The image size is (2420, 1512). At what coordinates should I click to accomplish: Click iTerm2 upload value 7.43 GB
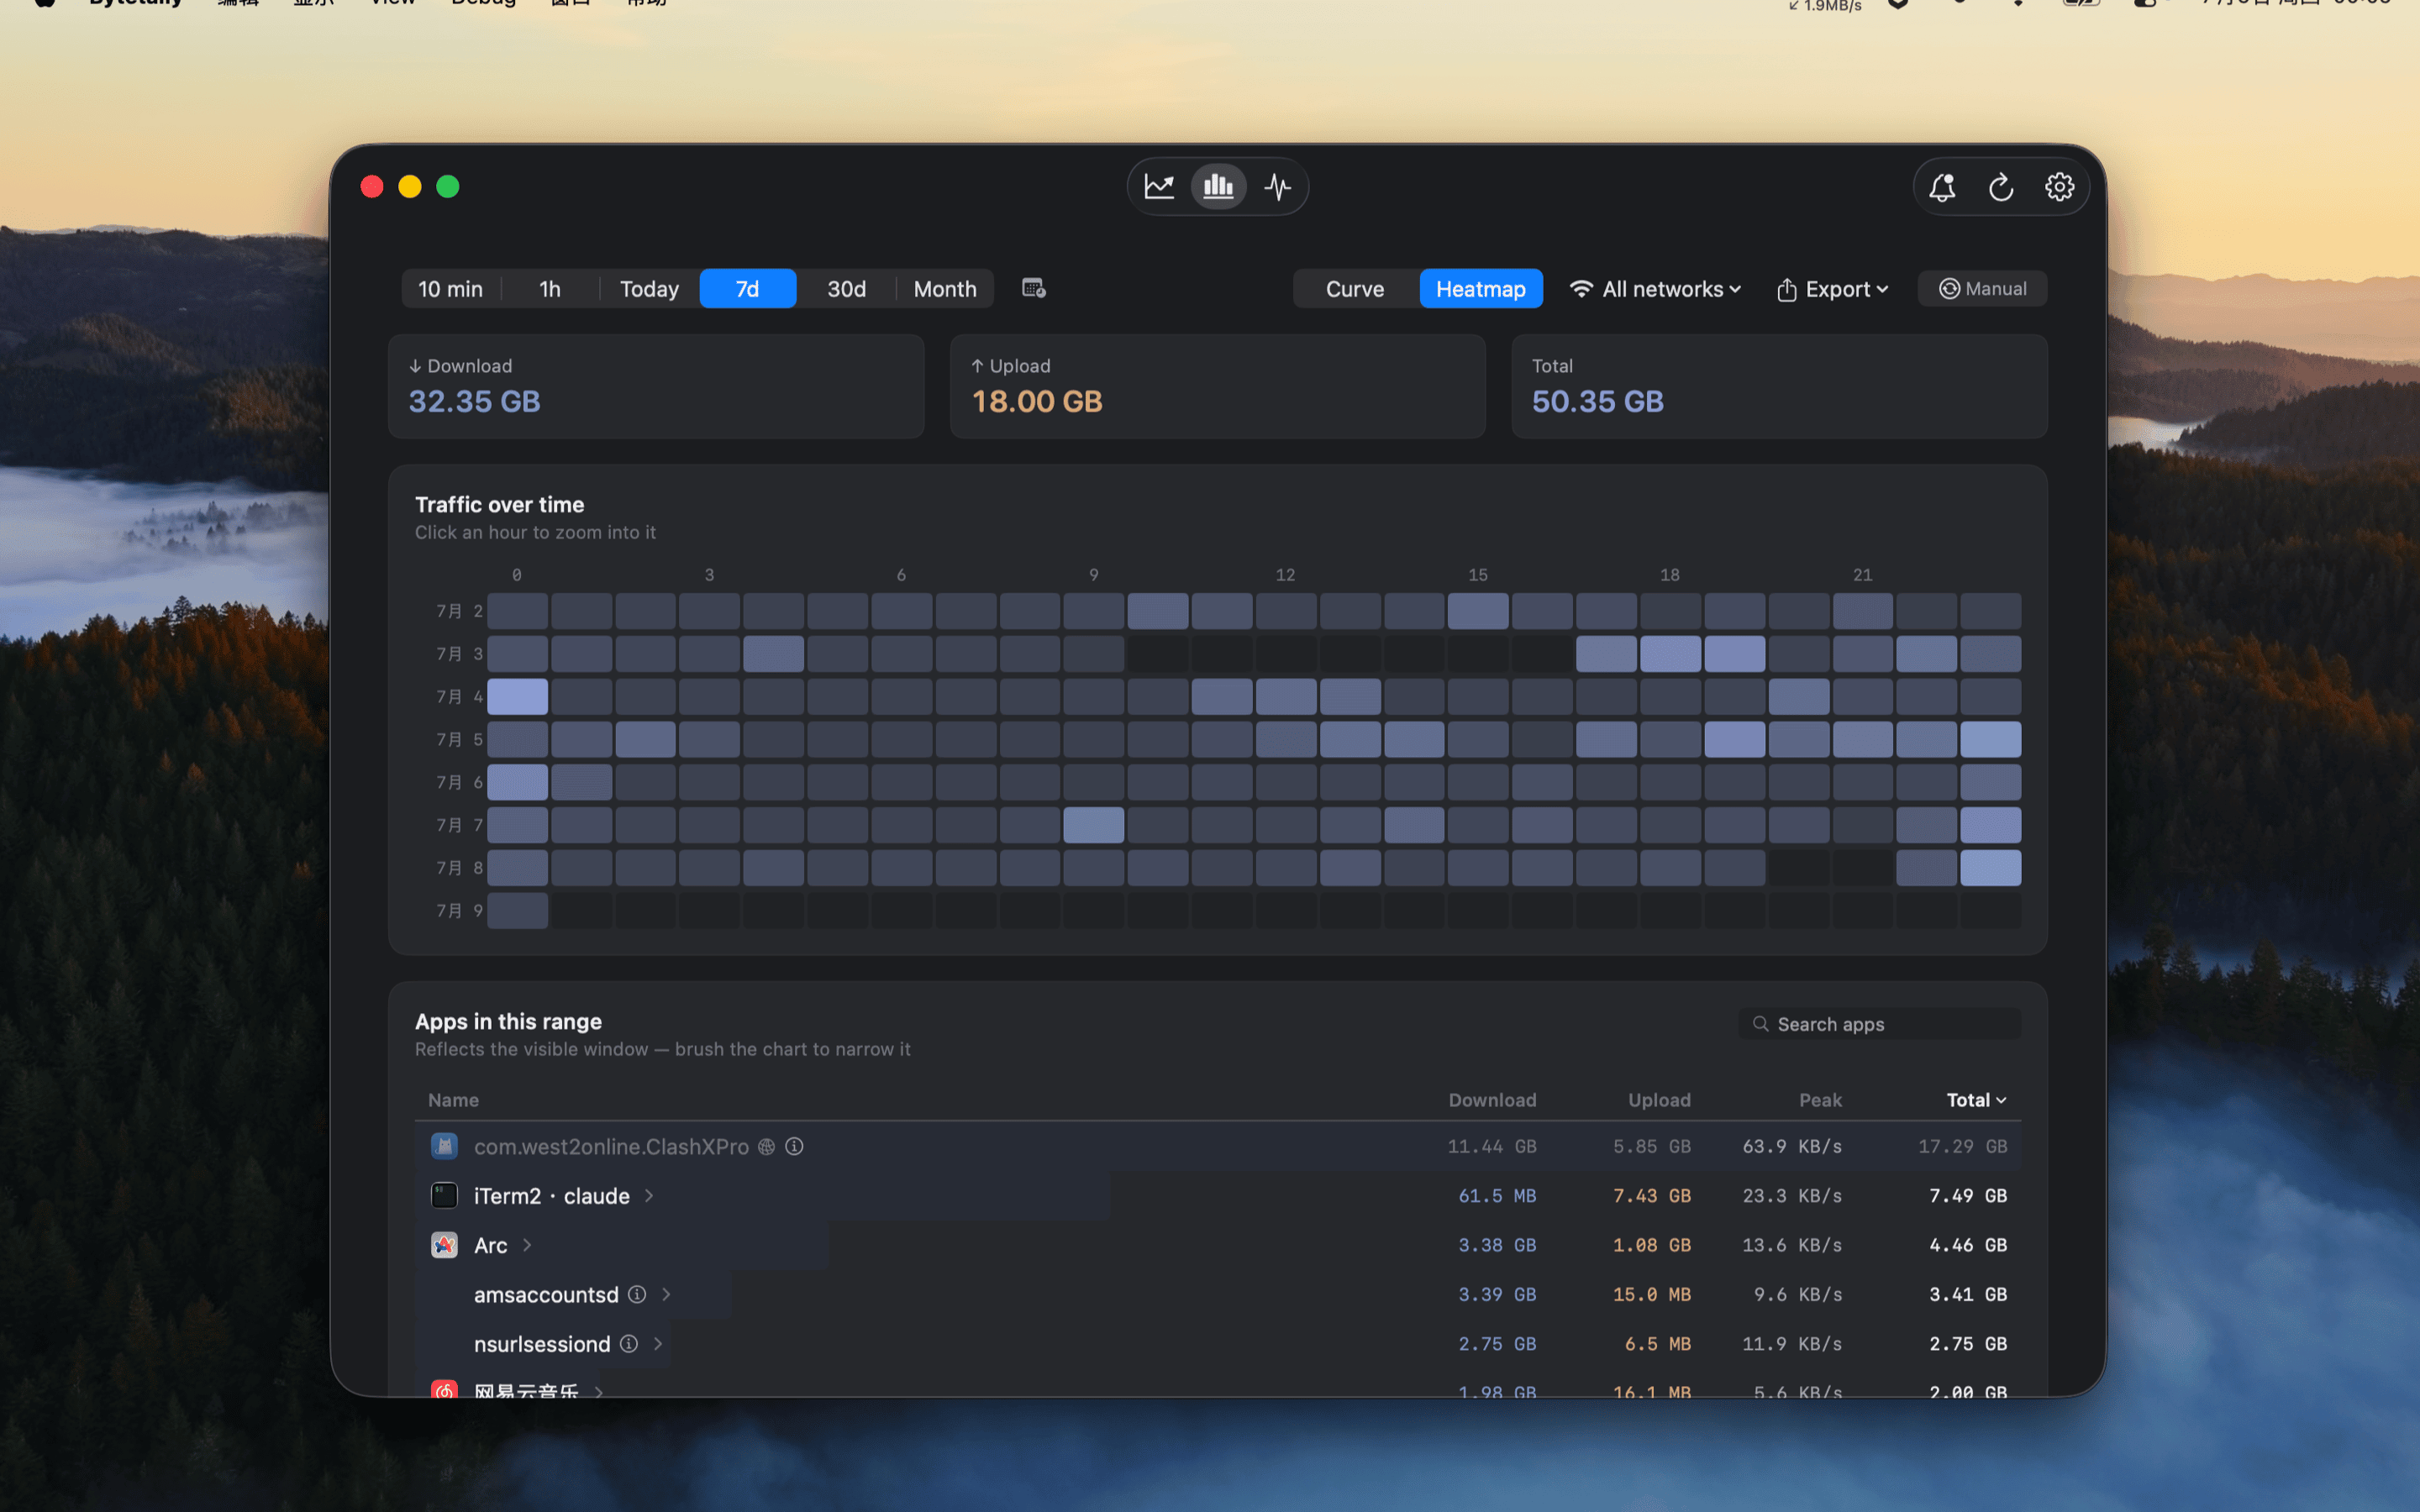[1651, 1196]
